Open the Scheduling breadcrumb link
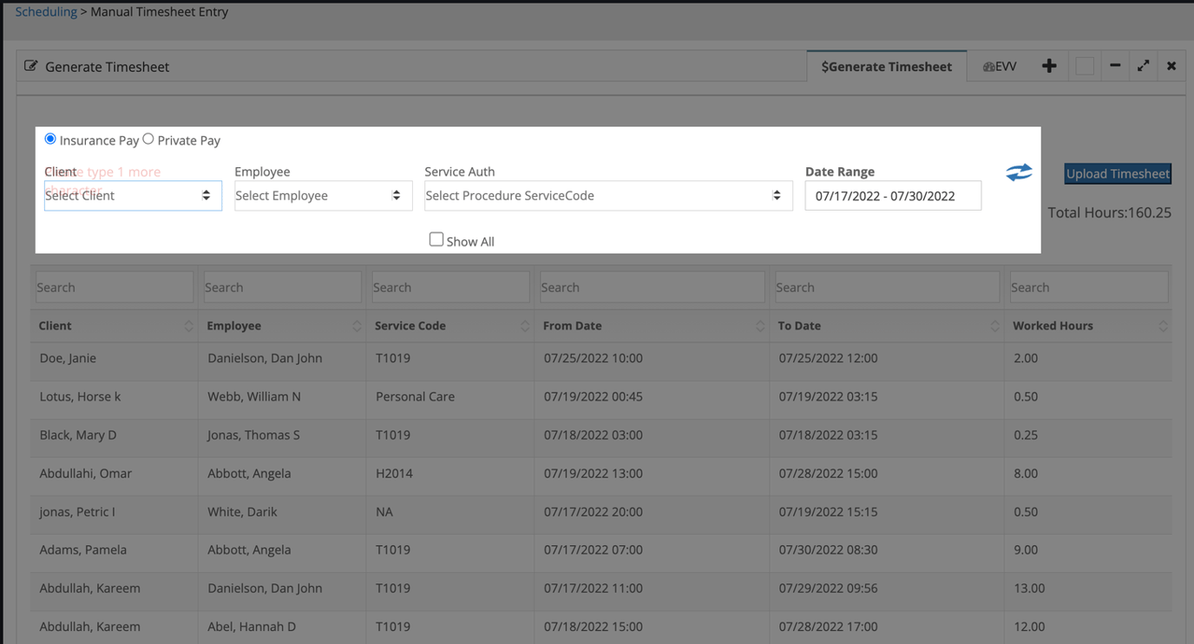 coord(45,11)
